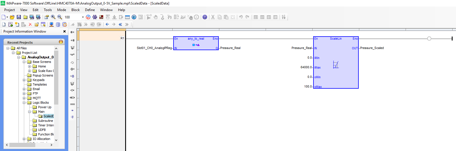Click the blue double left arrow icon
This screenshot has height=151, width=456.
click(x=120, y=25)
